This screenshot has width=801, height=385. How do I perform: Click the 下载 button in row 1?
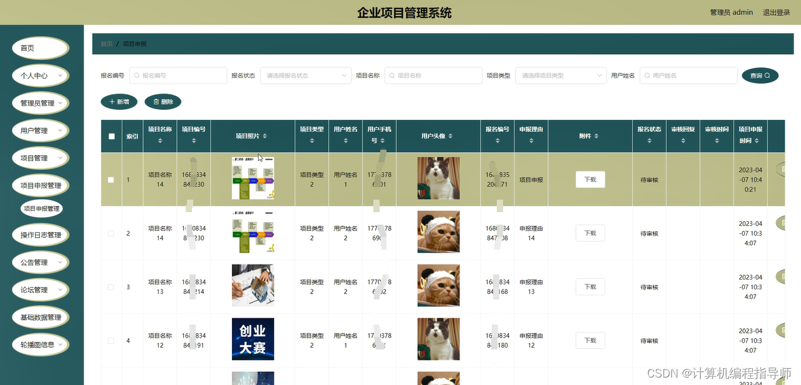(590, 180)
